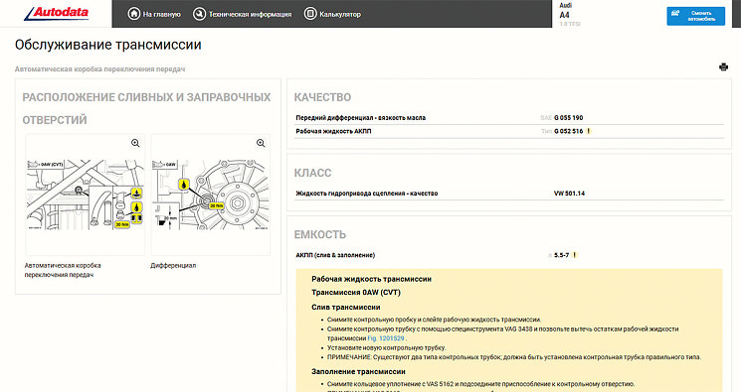741x392 pixels.
Task: Click row Жидкость гидропривода сцепления - качество
Action: tap(509, 194)
